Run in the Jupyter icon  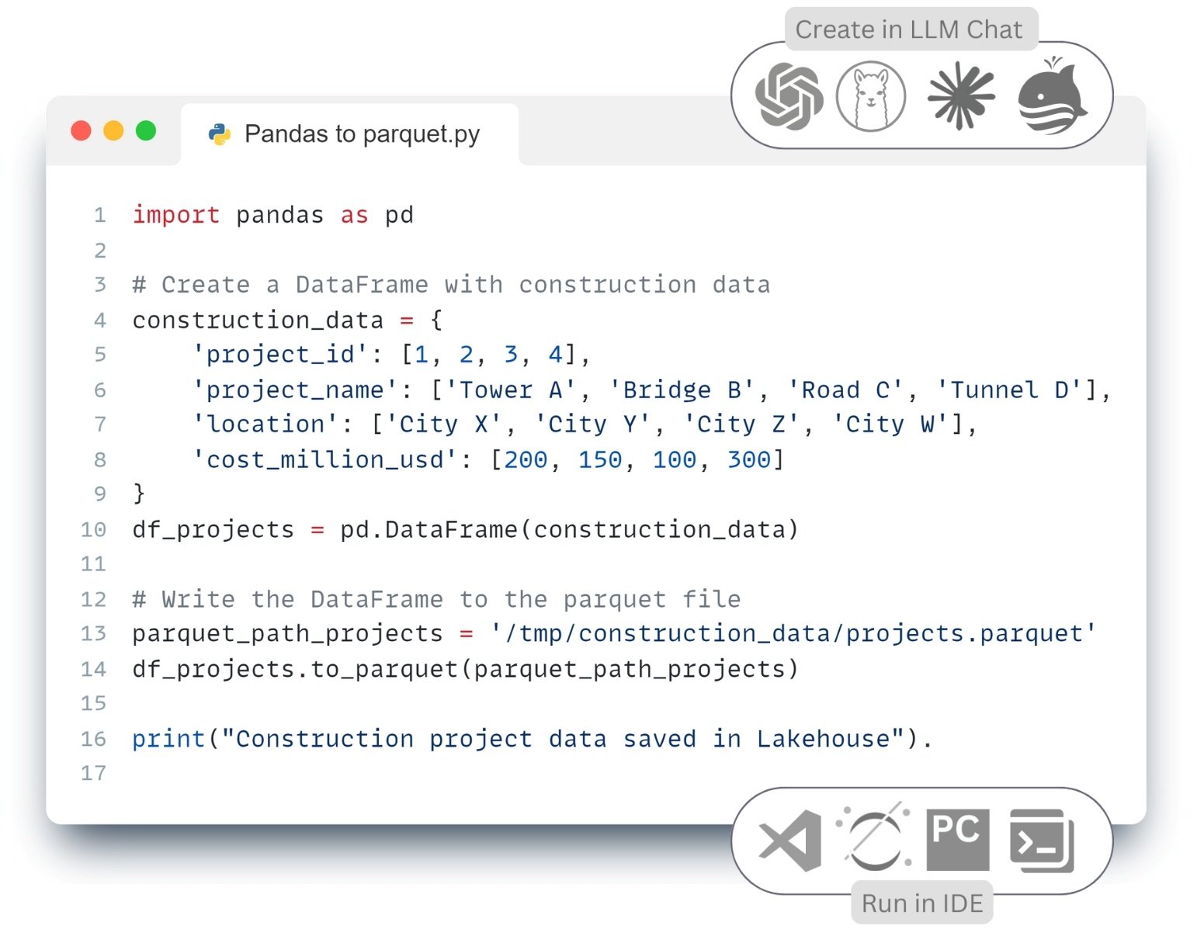click(x=874, y=837)
